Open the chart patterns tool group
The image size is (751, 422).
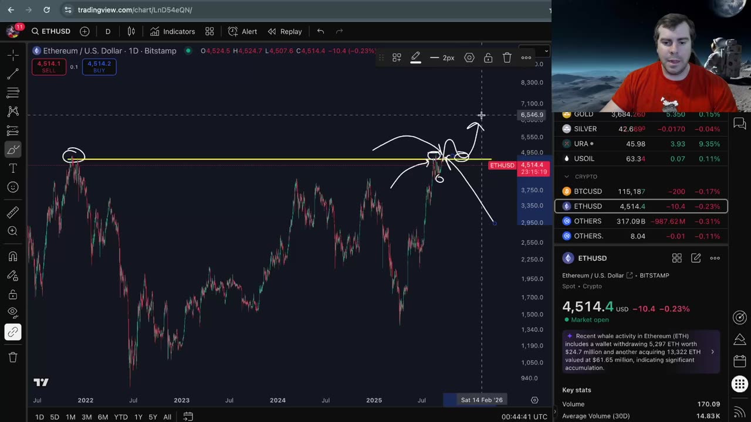coord(12,111)
